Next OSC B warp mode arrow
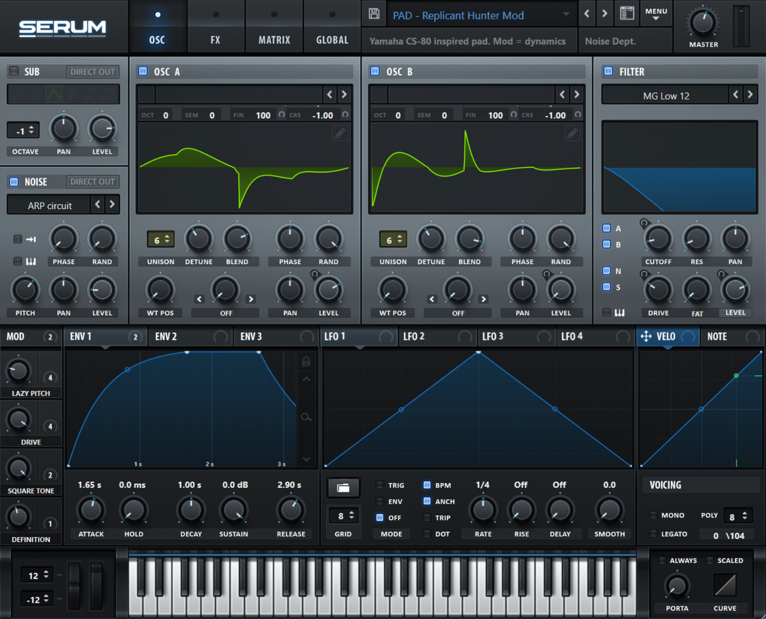 483,299
